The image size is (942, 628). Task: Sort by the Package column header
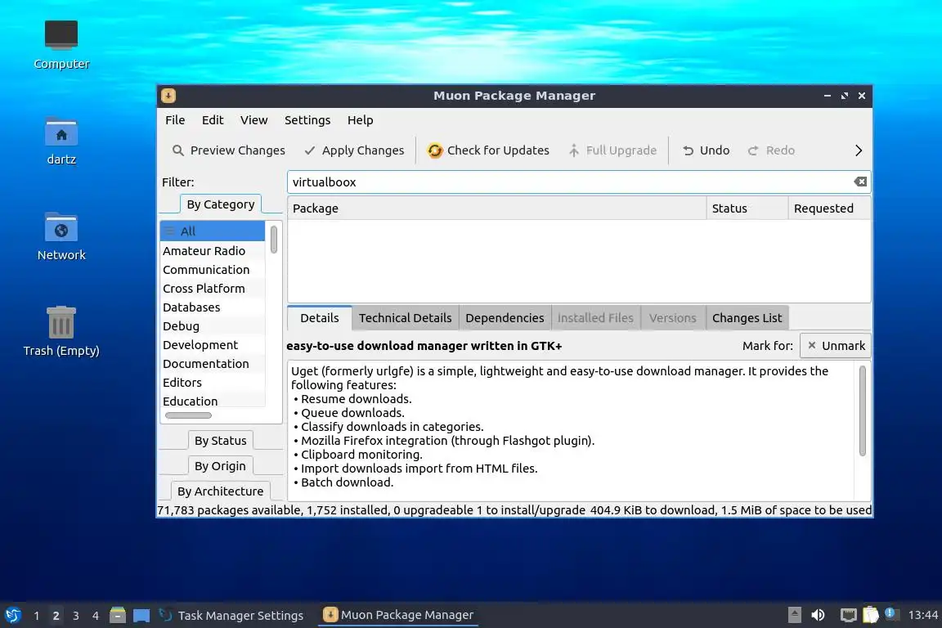(497, 209)
